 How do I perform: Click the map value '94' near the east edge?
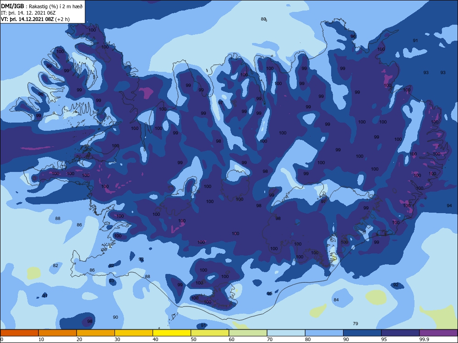(449, 206)
